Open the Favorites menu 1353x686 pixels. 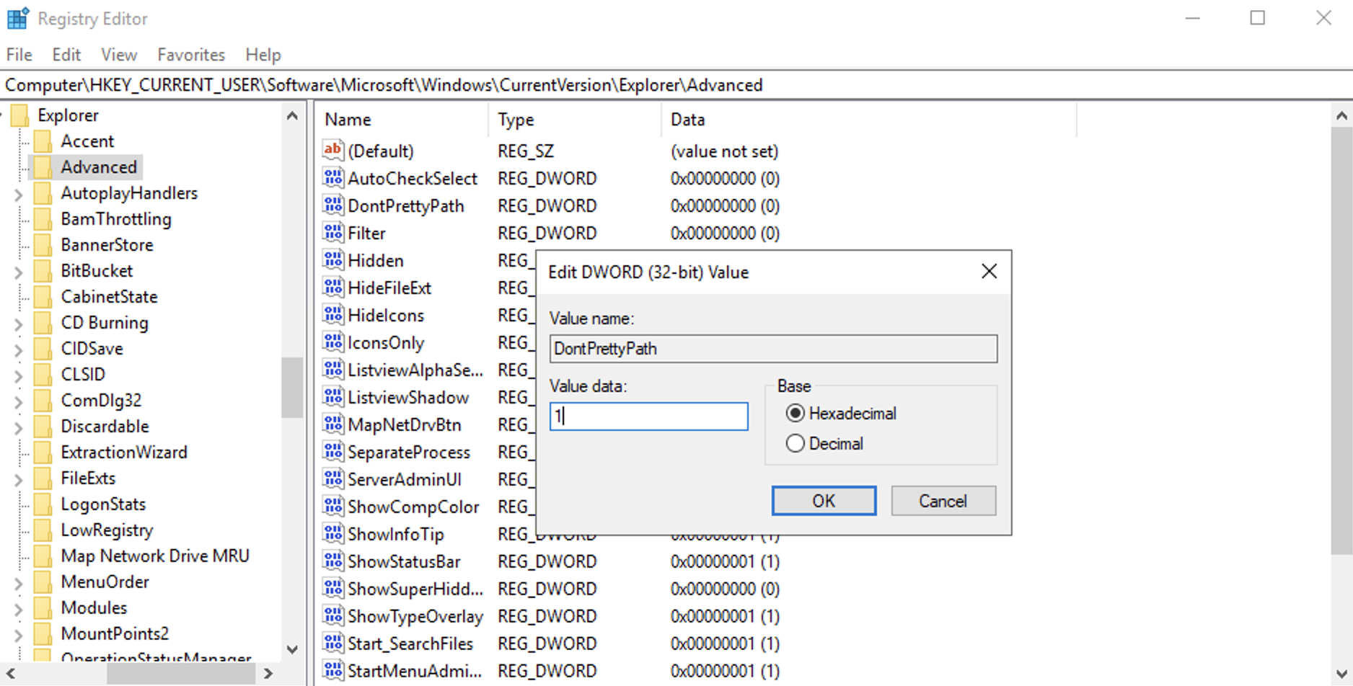pyautogui.click(x=191, y=55)
